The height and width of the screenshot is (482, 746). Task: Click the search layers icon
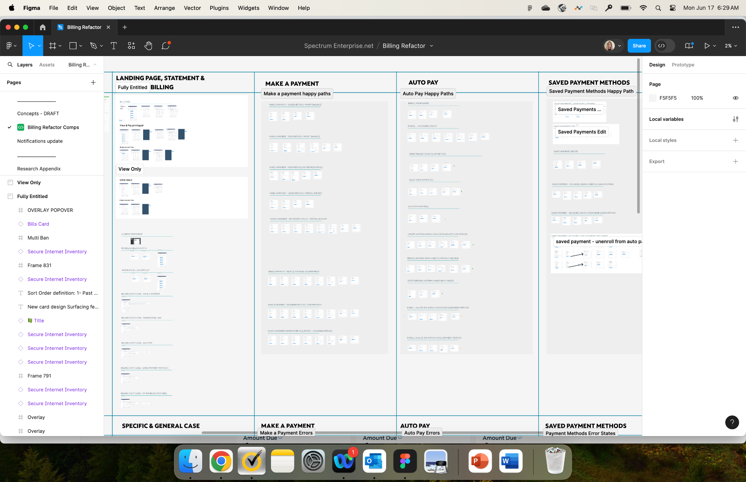[x=10, y=65]
